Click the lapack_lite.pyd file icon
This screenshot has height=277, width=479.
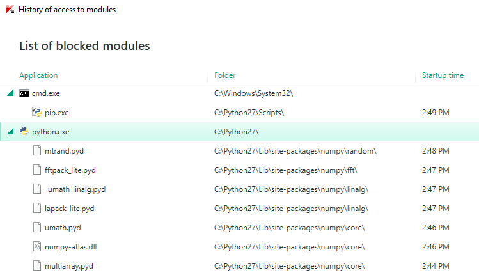[37, 208]
